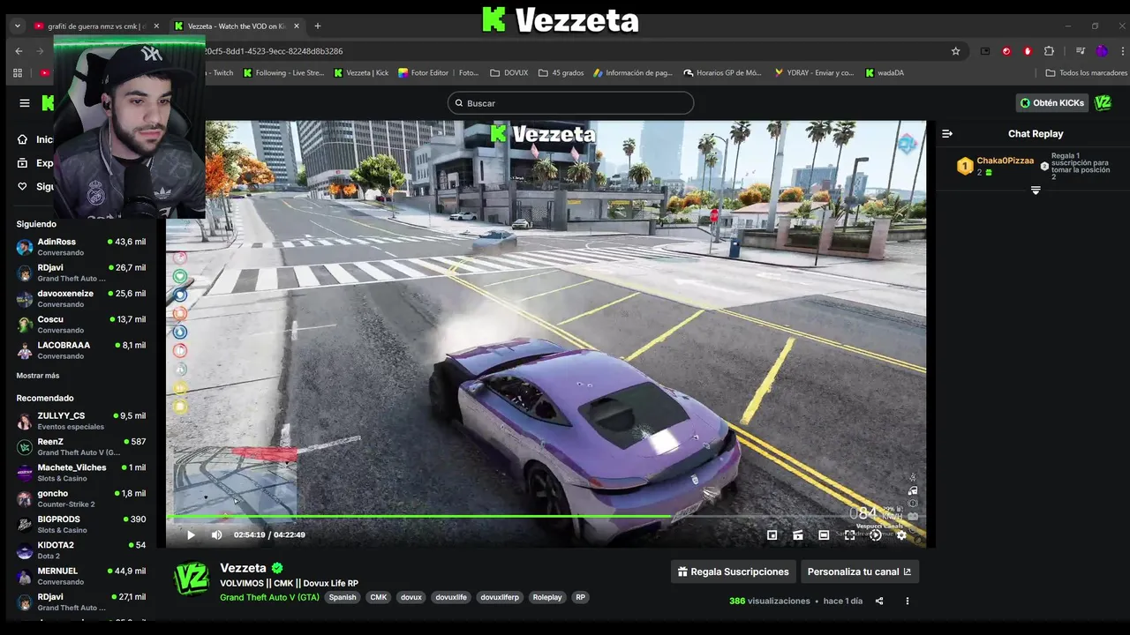Open MERNUEL recommended channel

[81, 576]
